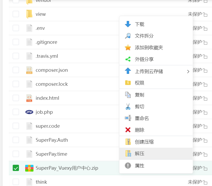Click the file split magnifier icon
The width and height of the screenshot is (212, 186).
tap(128, 36)
